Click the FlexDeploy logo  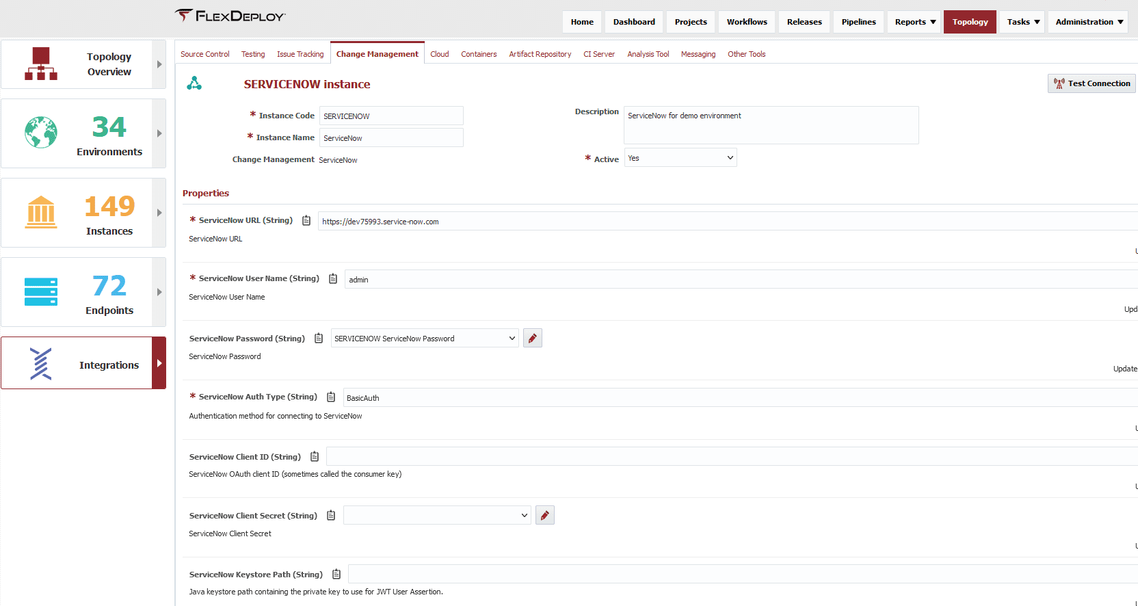coord(230,16)
